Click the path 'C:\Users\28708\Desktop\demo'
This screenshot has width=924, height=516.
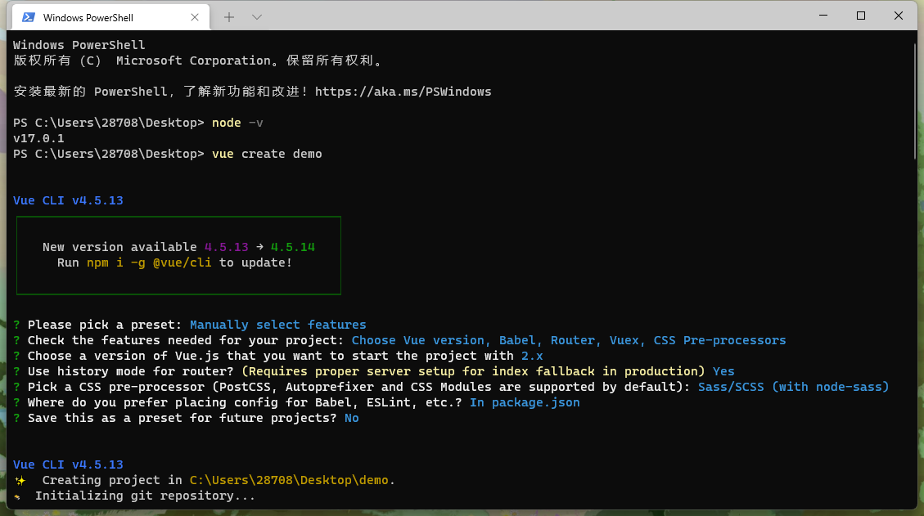[x=289, y=480]
